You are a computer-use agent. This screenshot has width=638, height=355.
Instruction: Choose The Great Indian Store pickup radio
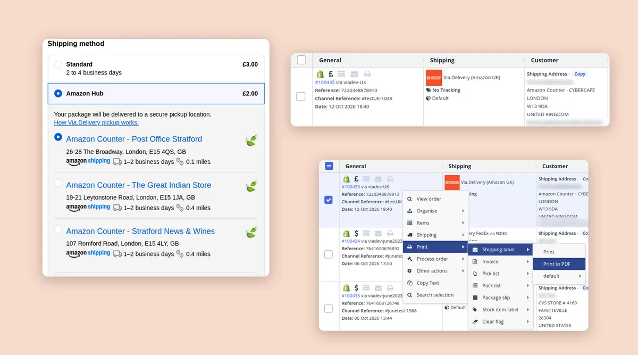click(x=58, y=183)
